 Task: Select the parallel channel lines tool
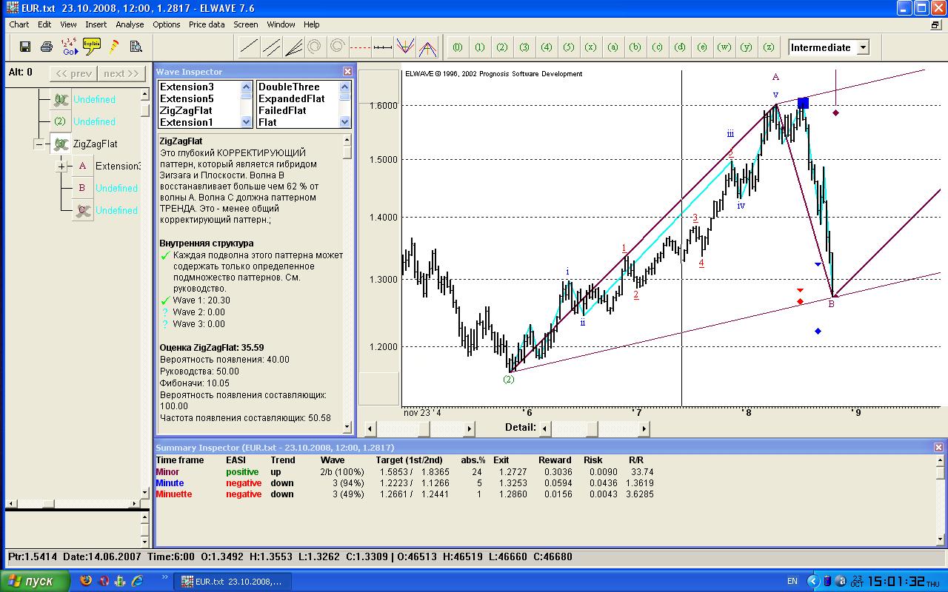pyautogui.click(x=272, y=47)
